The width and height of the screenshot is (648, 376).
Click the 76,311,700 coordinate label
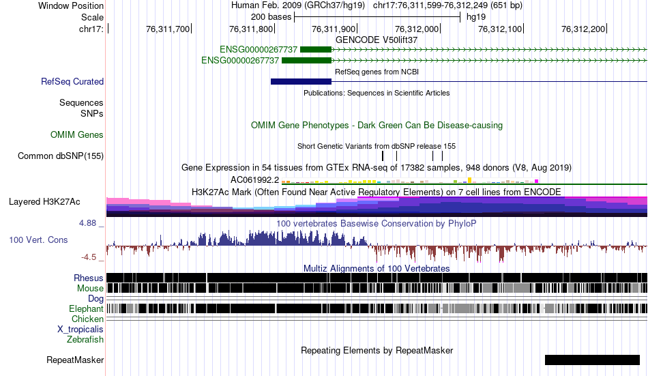(x=167, y=29)
